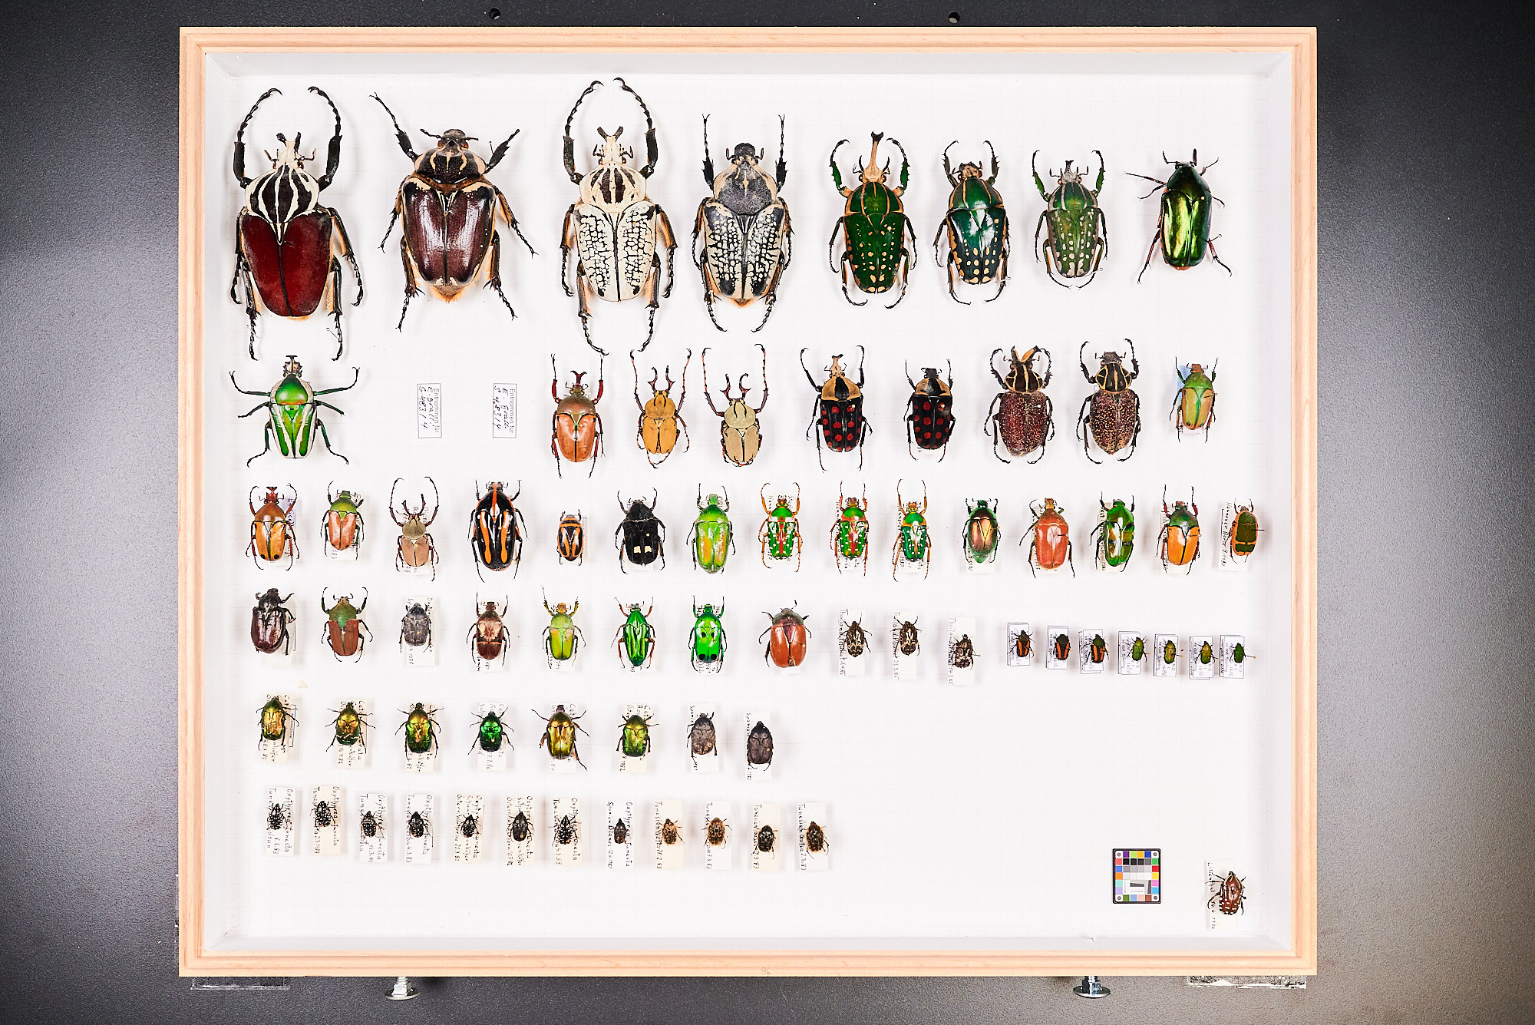This screenshot has width=1535, height=1025.
Task: Click the first handwritten label in second row
Action: [x=429, y=410]
